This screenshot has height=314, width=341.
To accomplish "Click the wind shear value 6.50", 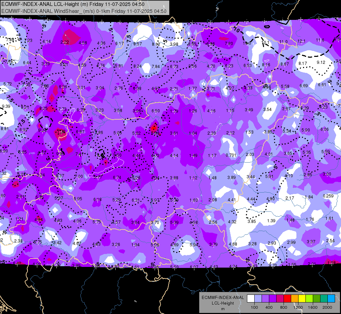I will pyautogui.click(x=155, y=111).
